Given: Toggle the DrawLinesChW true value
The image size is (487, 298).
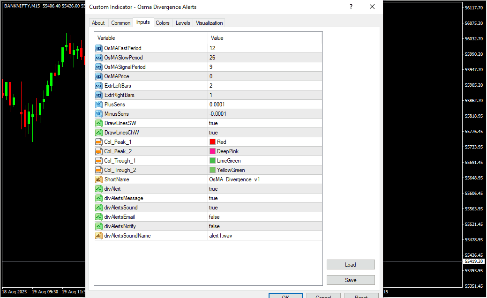Looking at the screenshot, I should (x=213, y=133).
